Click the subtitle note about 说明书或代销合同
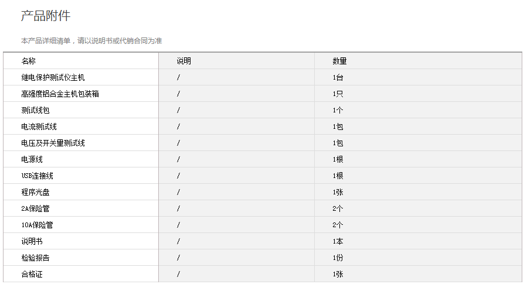The height and width of the screenshot is (291, 527). (x=91, y=41)
